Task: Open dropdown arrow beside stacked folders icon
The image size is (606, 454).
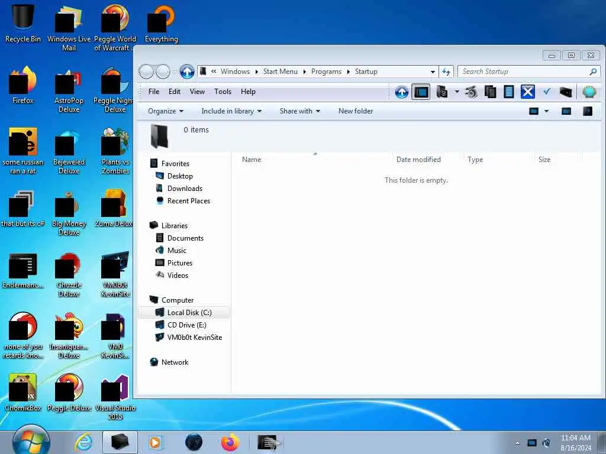Action: coord(457,92)
